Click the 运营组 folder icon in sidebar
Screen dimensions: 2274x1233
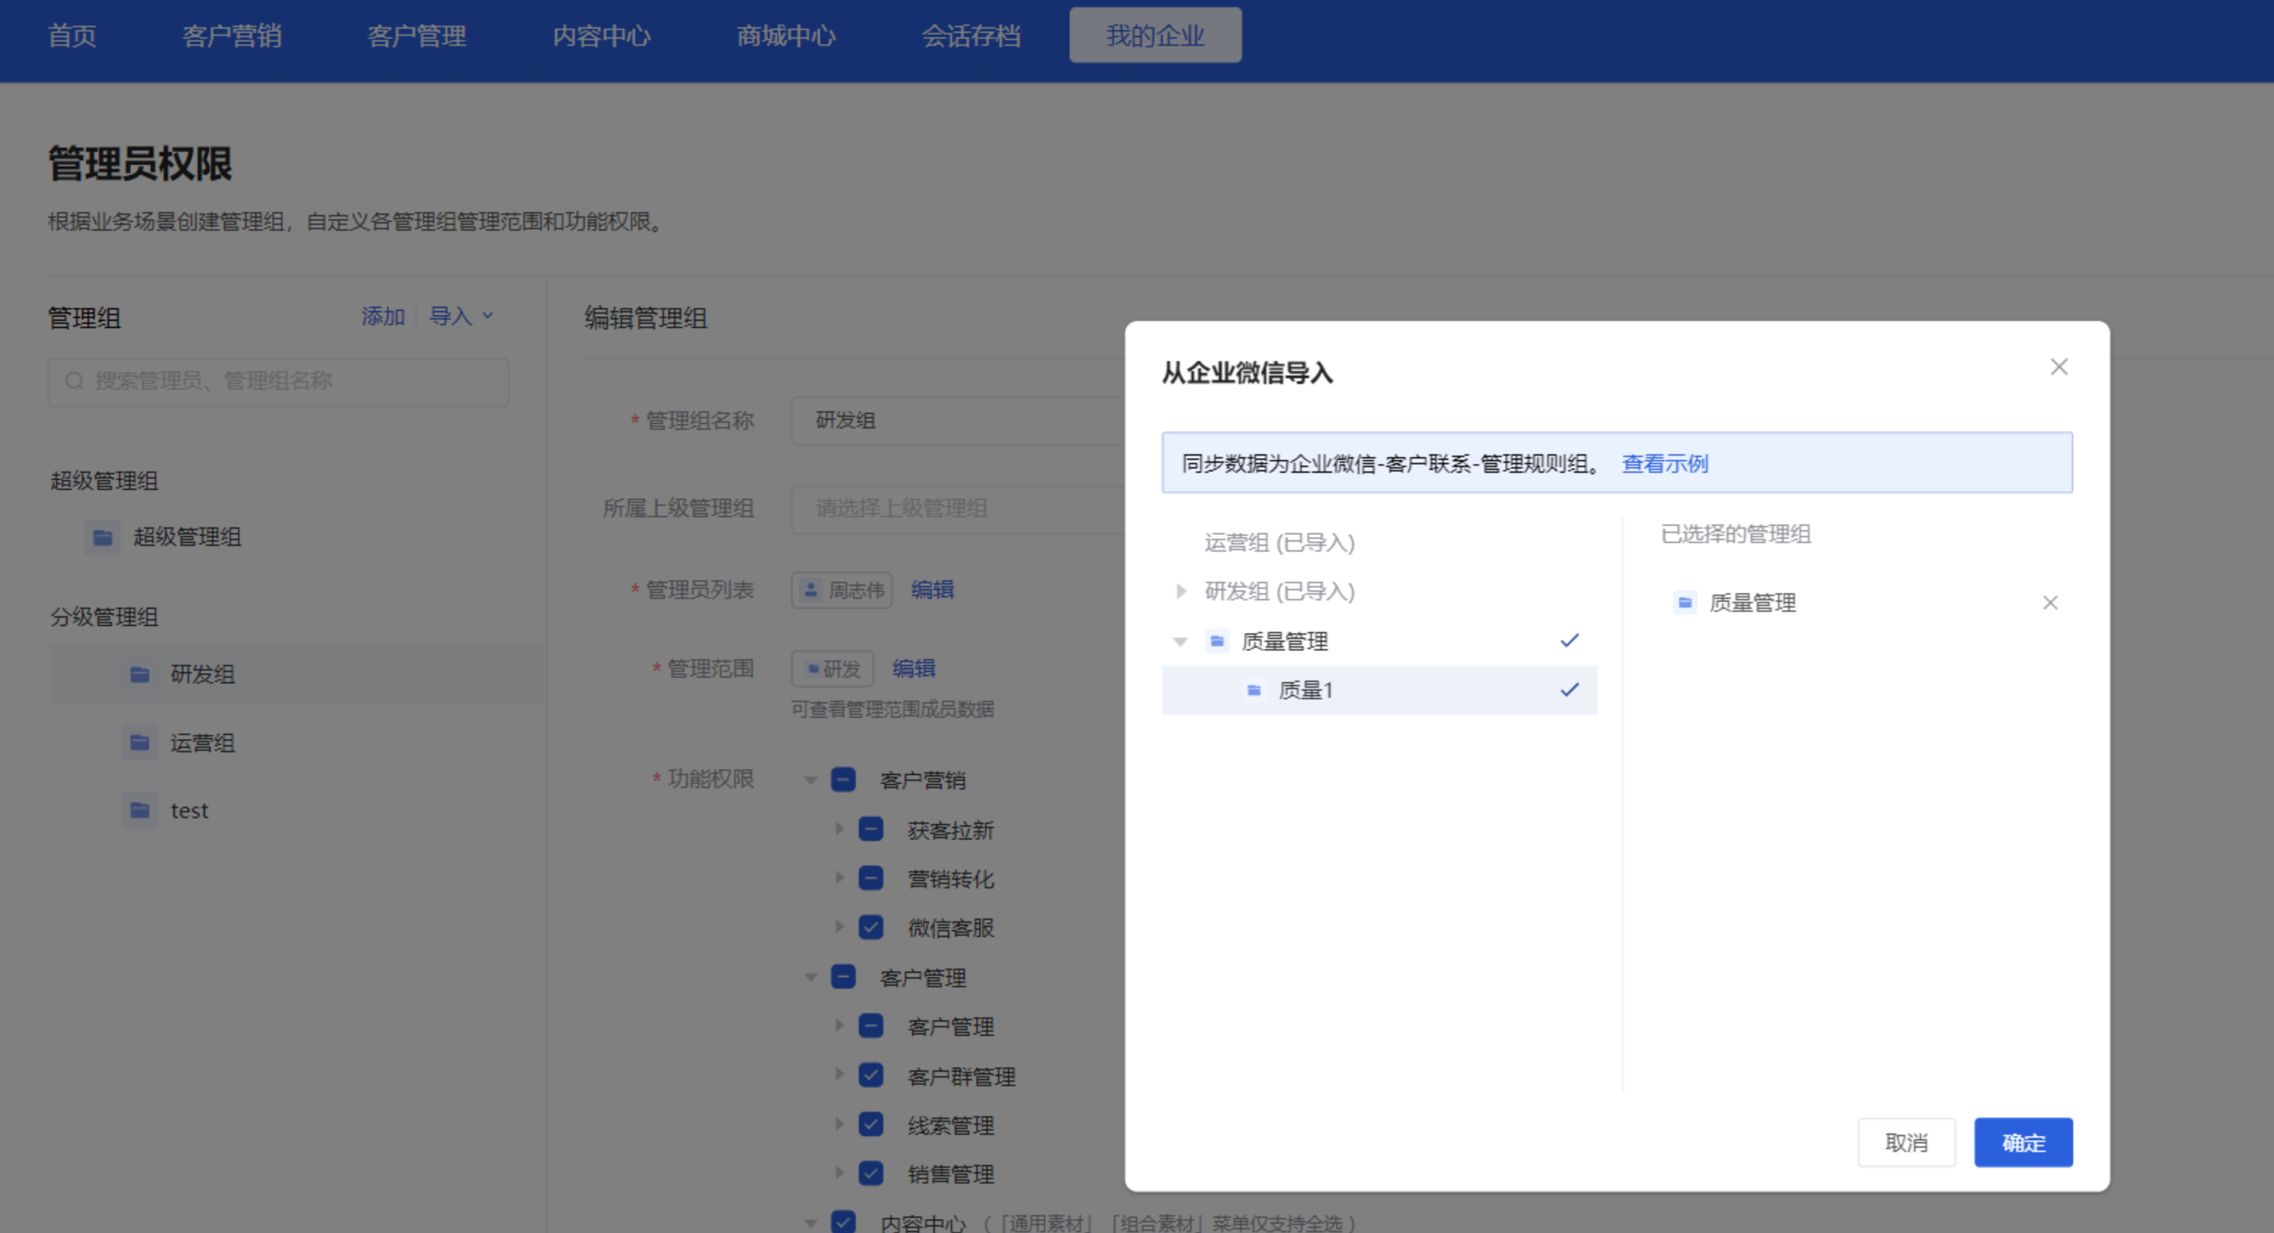pos(140,743)
